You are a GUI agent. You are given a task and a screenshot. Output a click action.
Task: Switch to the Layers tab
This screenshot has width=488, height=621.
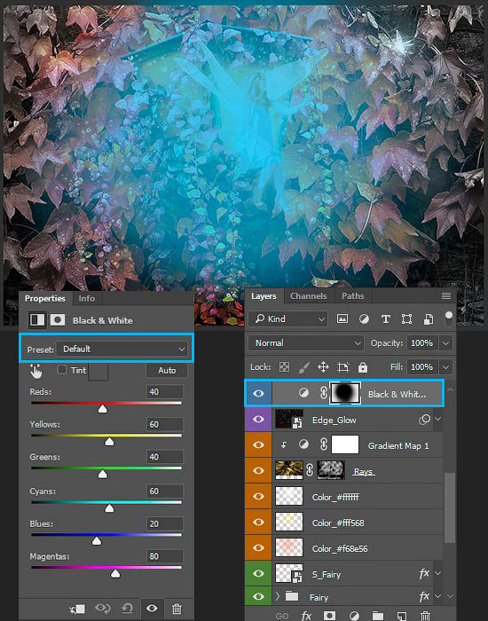tap(264, 295)
